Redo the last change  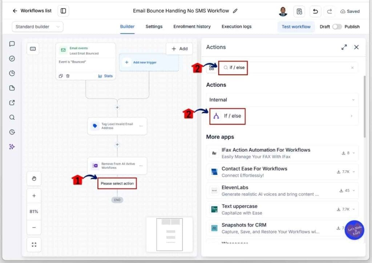click(329, 11)
